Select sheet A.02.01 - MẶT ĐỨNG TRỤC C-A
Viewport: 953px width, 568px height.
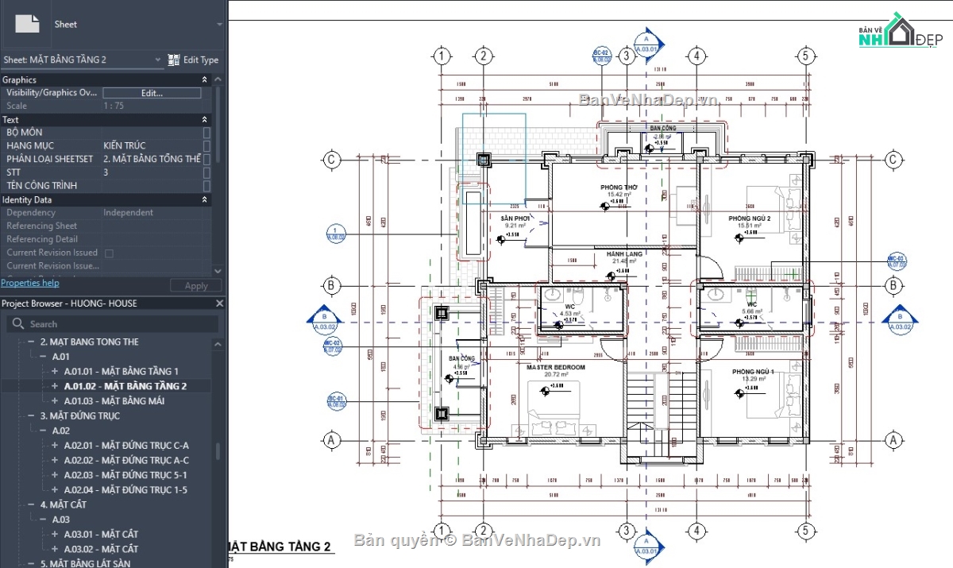point(126,445)
